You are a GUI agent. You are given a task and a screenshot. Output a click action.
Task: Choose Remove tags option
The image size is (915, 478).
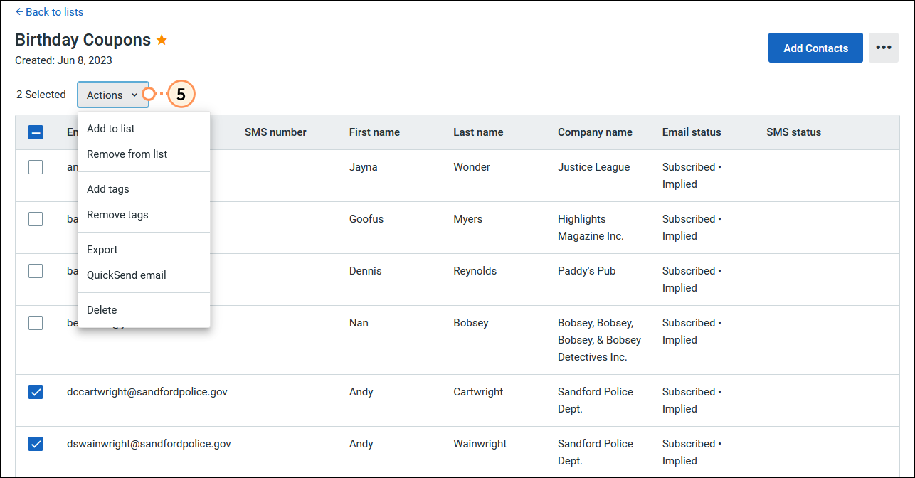pos(117,214)
